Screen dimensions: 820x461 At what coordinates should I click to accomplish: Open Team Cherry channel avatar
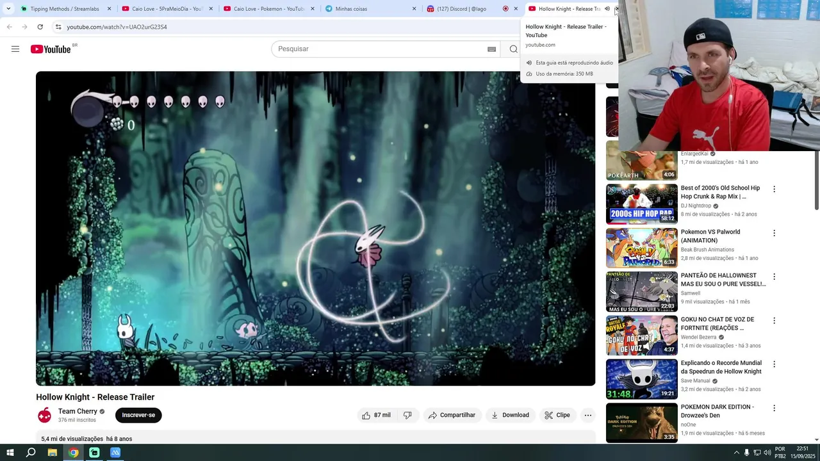[44, 415]
